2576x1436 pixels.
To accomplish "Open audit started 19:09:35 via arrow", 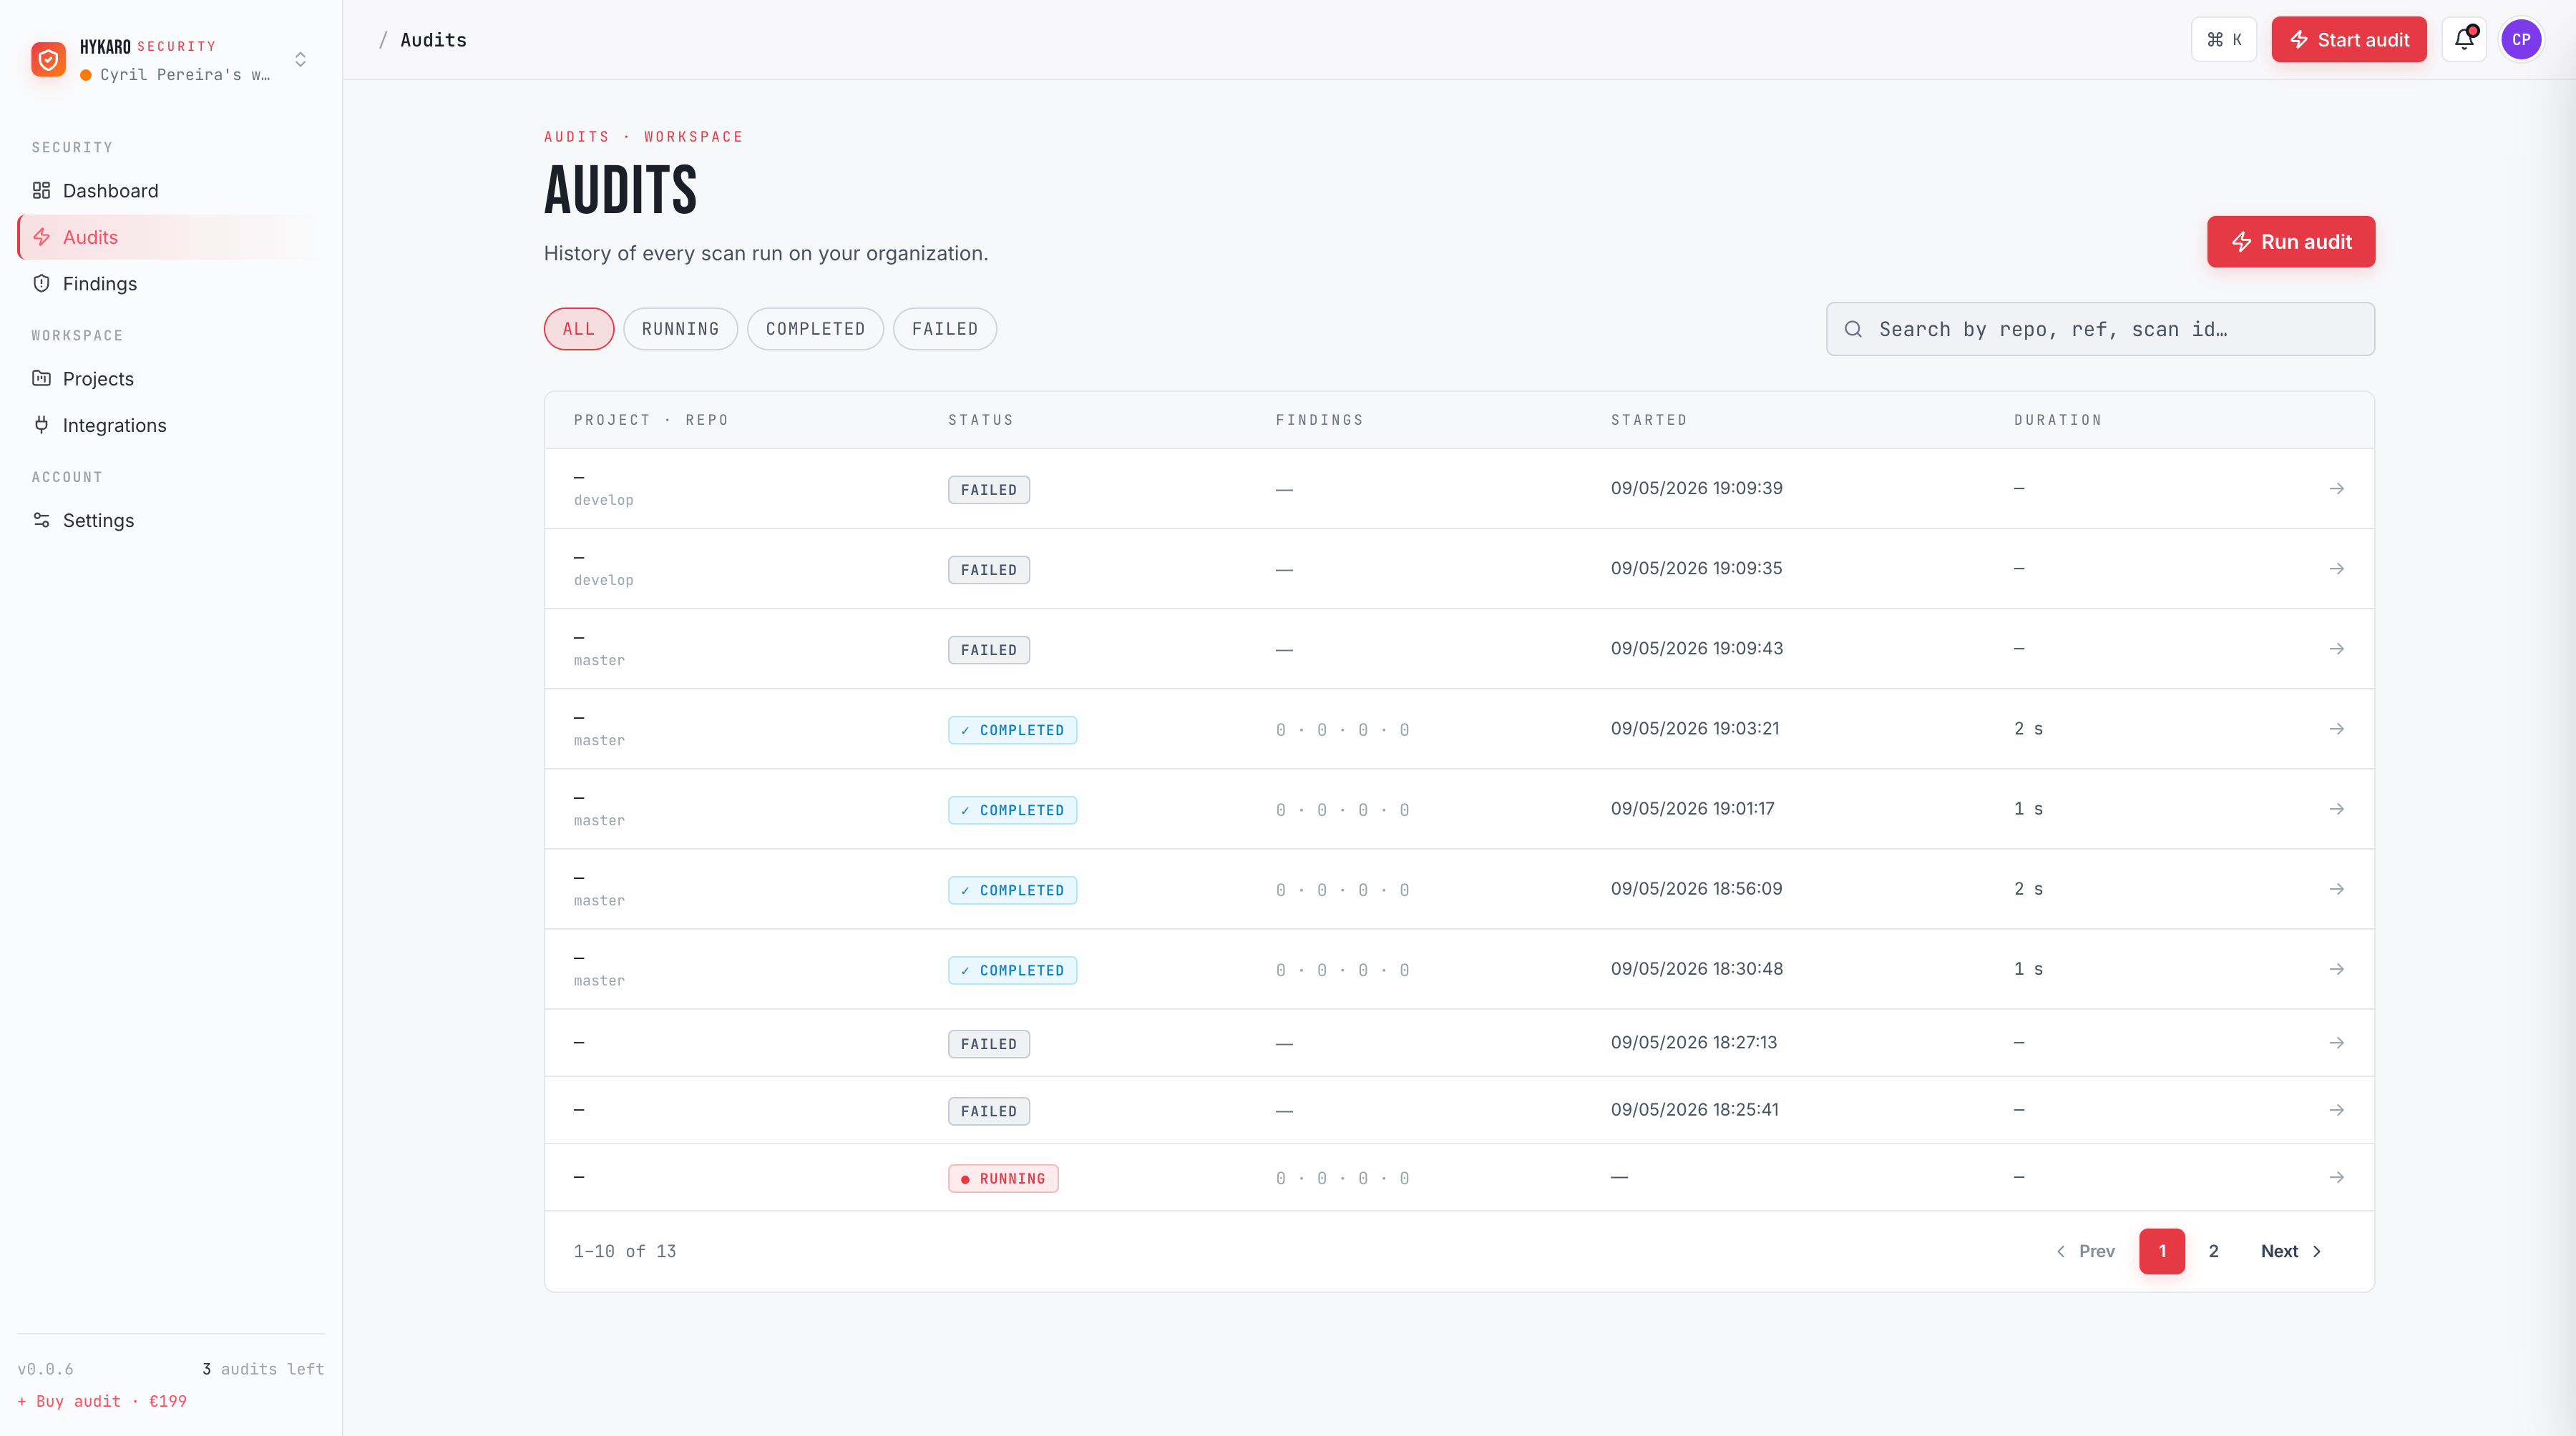I will [2336, 569].
